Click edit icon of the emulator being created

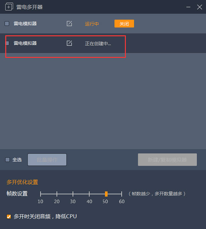(x=69, y=43)
